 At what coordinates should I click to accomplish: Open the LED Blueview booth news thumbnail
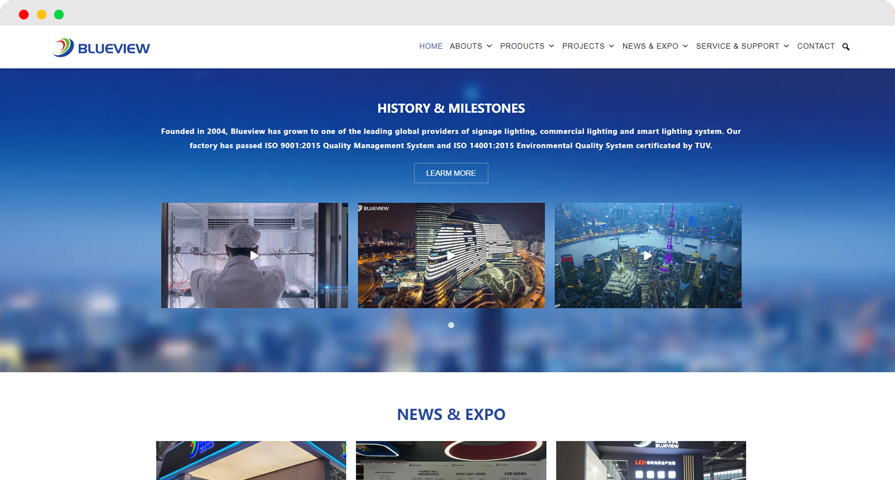(651, 461)
